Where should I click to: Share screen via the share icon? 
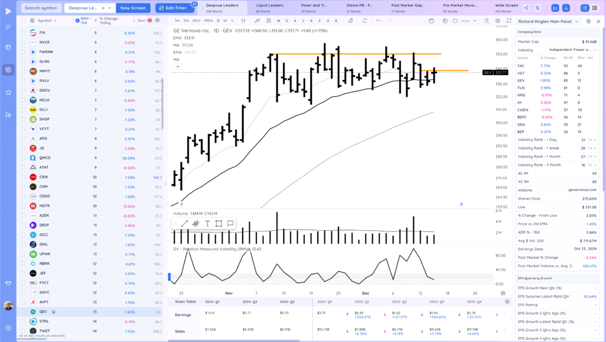coord(526,8)
